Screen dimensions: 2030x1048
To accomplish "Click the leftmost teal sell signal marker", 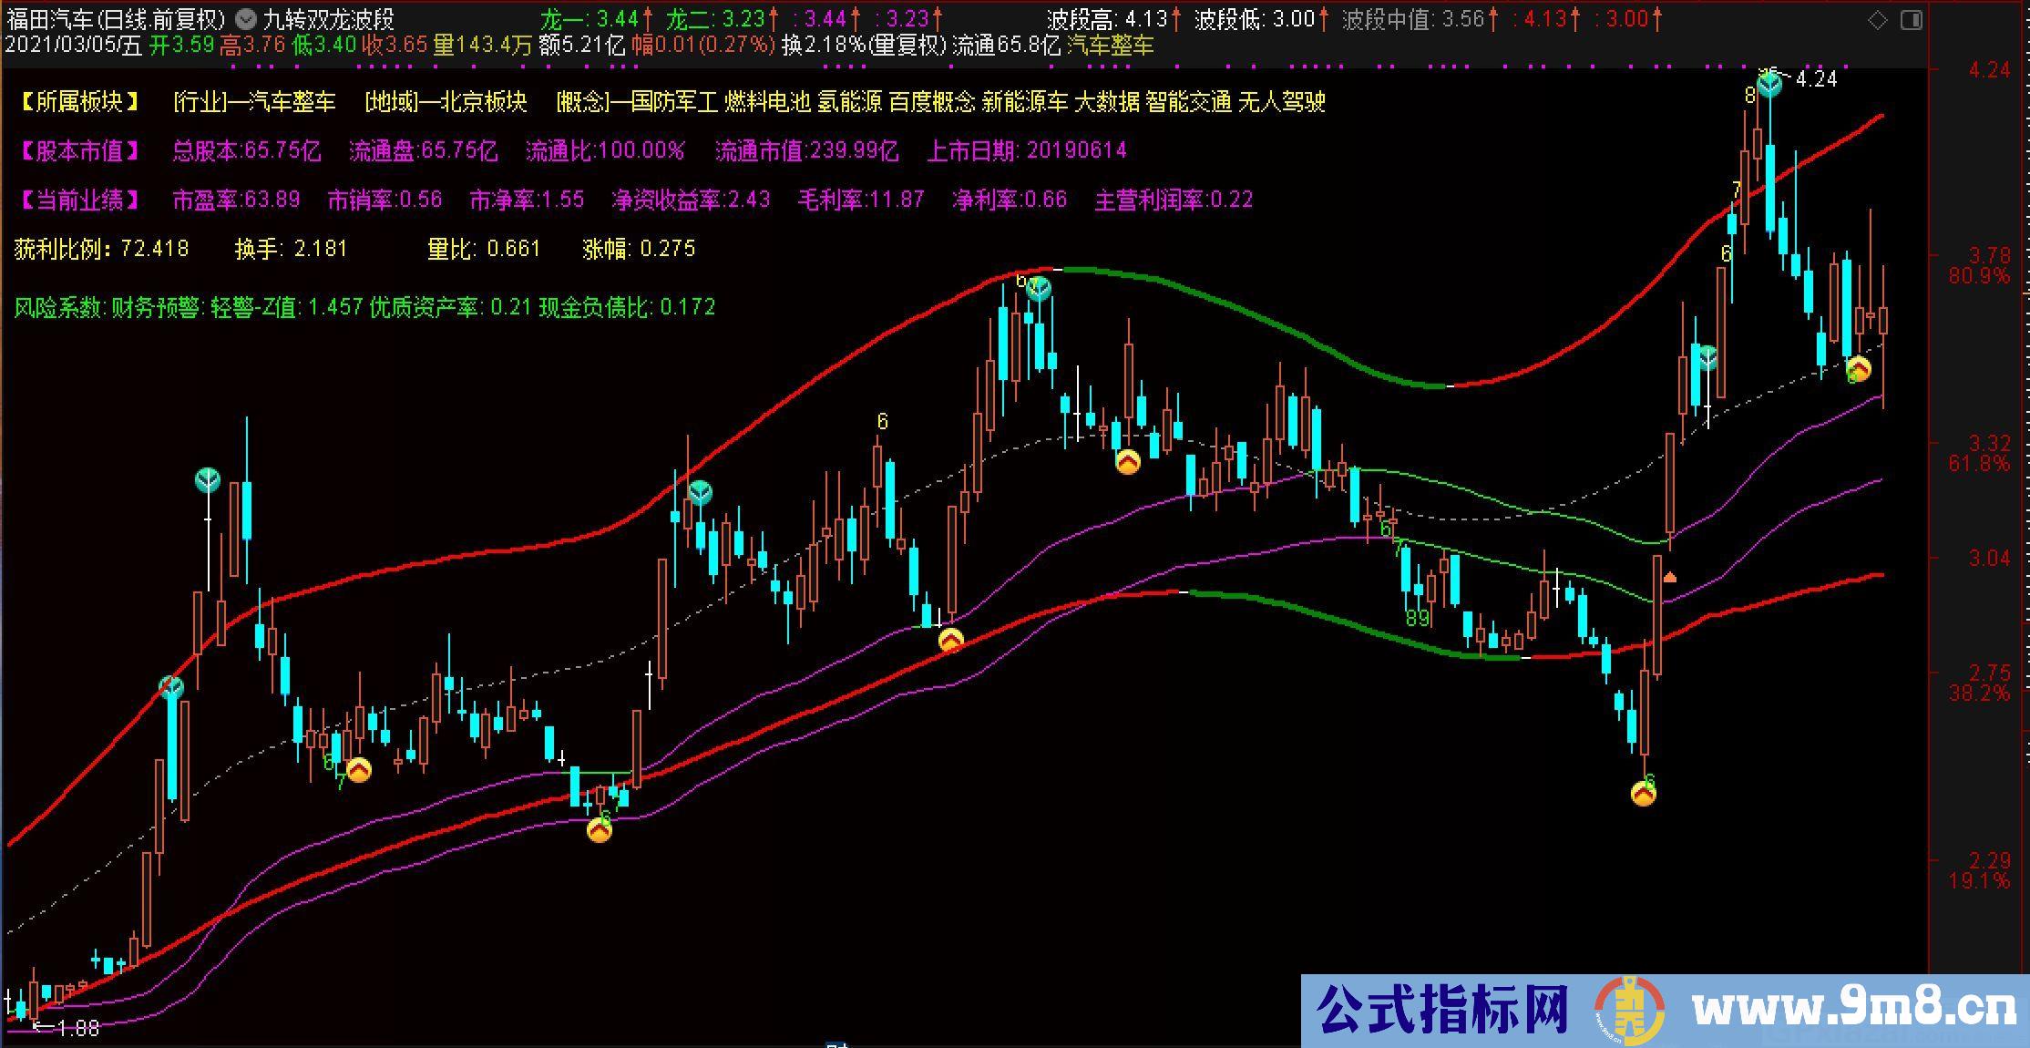I will (171, 687).
